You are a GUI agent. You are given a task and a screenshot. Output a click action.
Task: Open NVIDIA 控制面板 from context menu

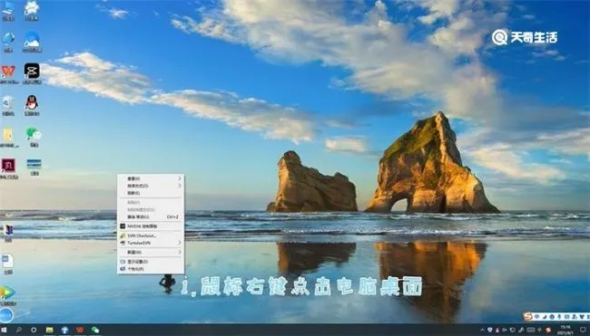151,226
